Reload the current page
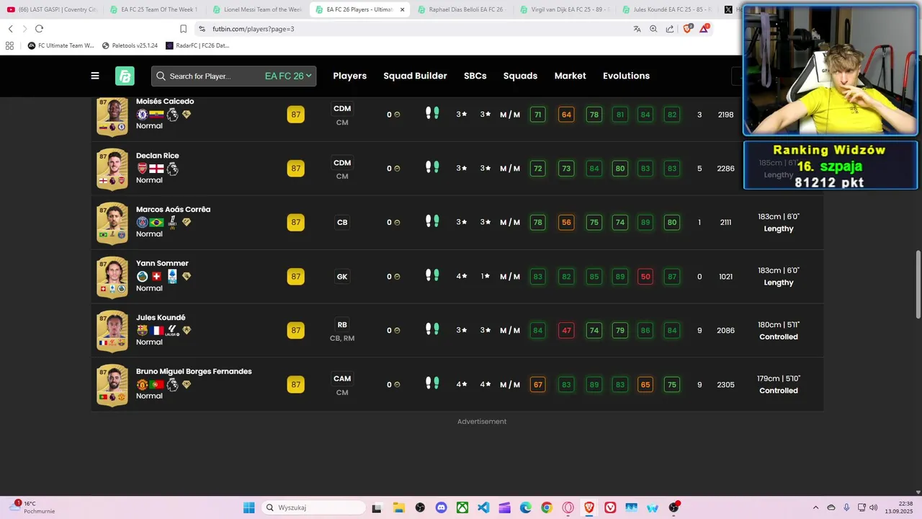 (x=39, y=29)
